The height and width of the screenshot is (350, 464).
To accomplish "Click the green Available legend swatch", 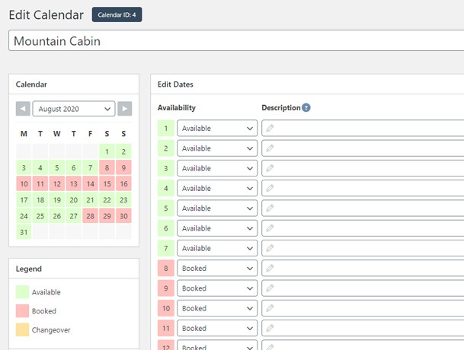I will 22,291.
